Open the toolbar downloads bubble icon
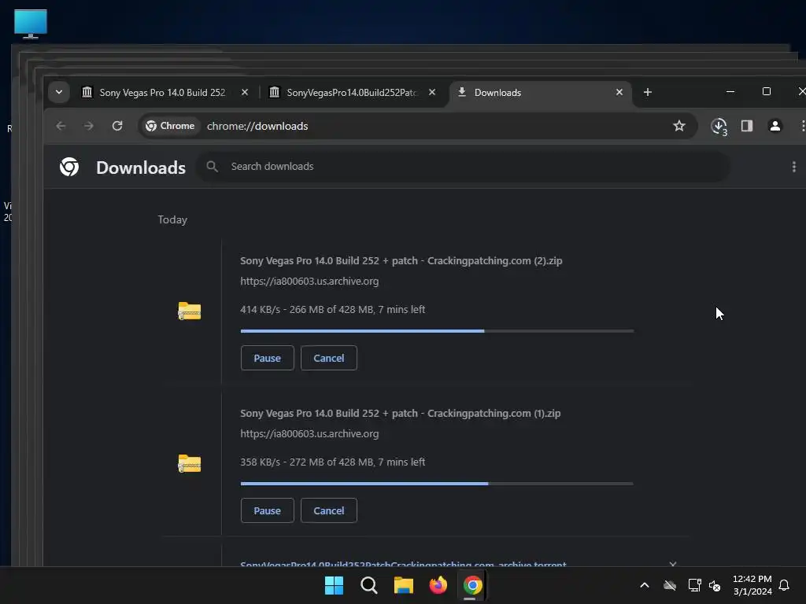806x604 pixels. [x=719, y=127]
